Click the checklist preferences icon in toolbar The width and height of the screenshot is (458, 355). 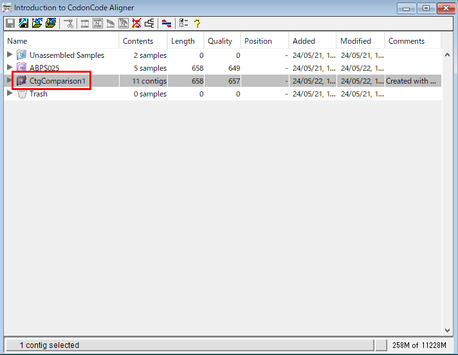[183, 24]
